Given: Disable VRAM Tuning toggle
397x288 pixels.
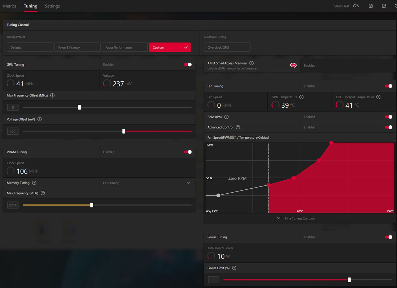Looking at the screenshot, I should pos(188,152).
